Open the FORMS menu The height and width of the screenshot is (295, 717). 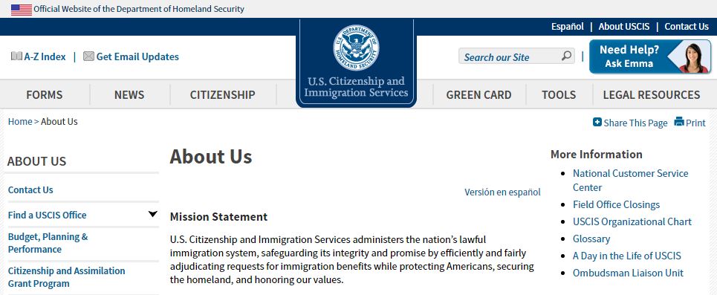(x=45, y=94)
